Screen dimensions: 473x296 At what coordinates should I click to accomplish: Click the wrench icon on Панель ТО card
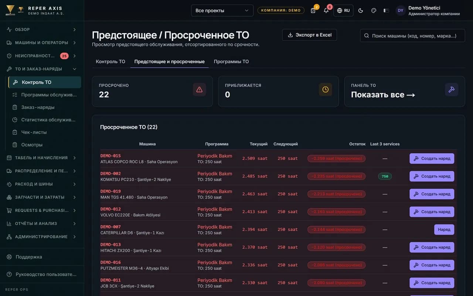click(x=452, y=90)
